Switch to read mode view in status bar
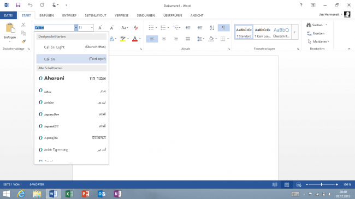The width and height of the screenshot is (355, 199). click(x=275, y=184)
